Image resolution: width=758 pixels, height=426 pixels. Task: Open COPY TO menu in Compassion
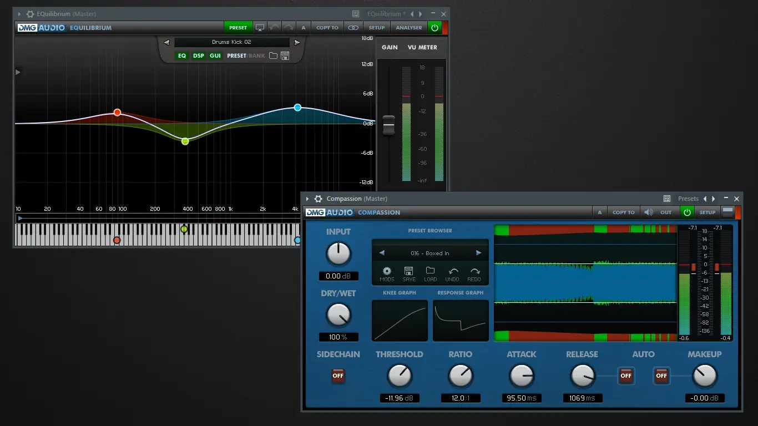click(624, 212)
